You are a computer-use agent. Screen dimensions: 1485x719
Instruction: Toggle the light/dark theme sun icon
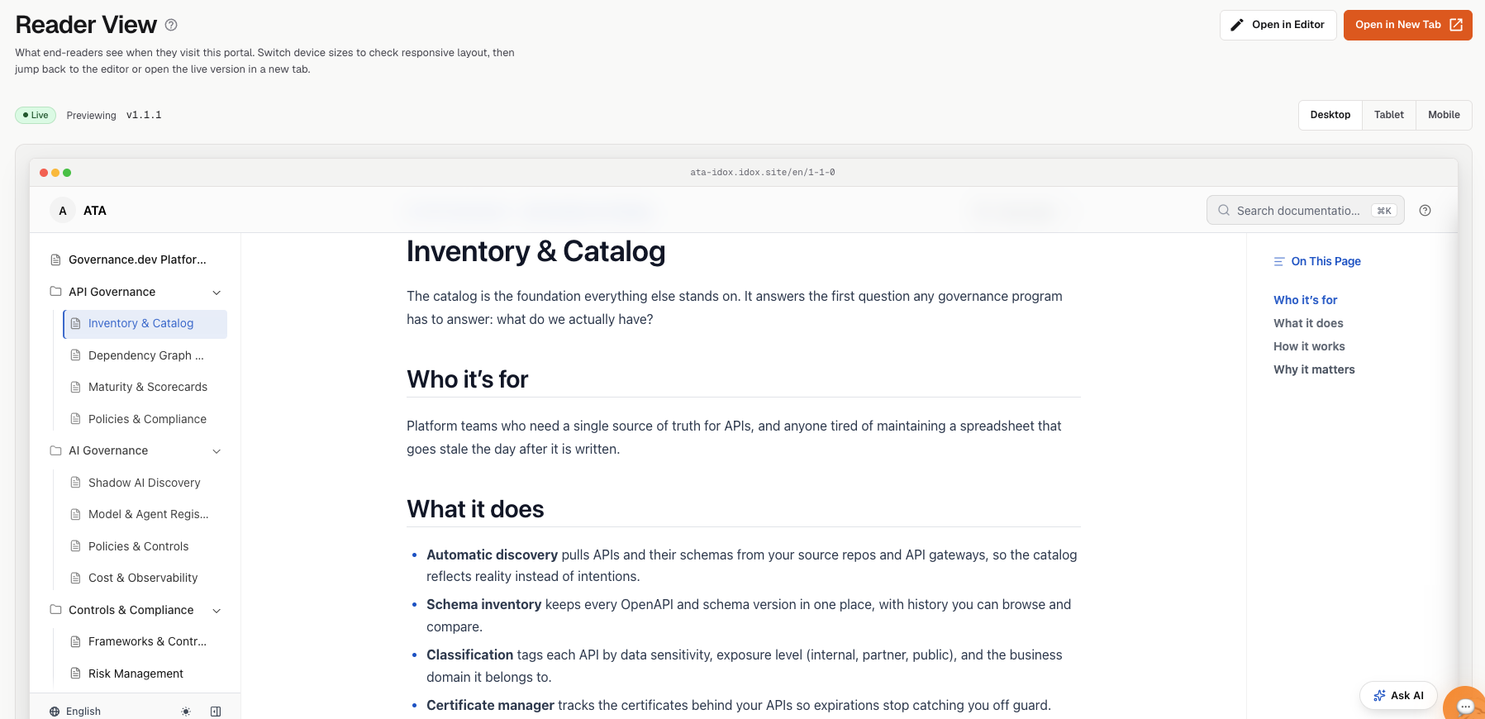click(x=186, y=712)
